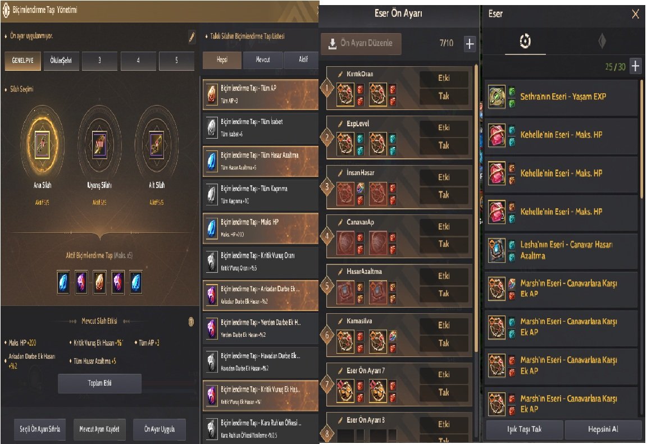Click the Tak button for ExpLevel preset
647x444 pixels.
[x=444, y=145]
